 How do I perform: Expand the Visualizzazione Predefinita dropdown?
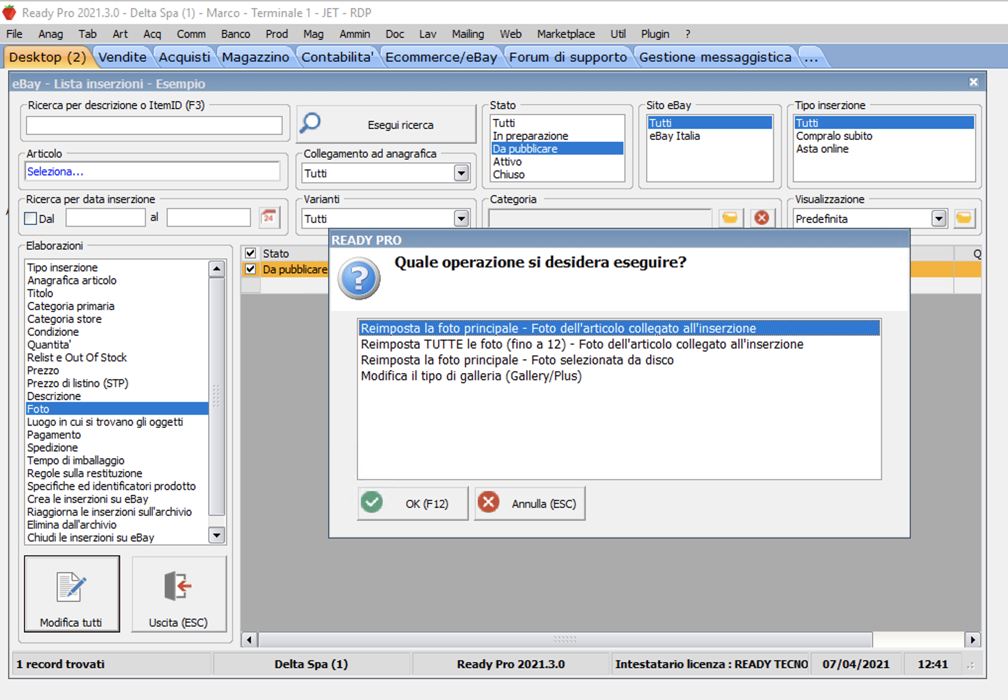click(x=939, y=218)
